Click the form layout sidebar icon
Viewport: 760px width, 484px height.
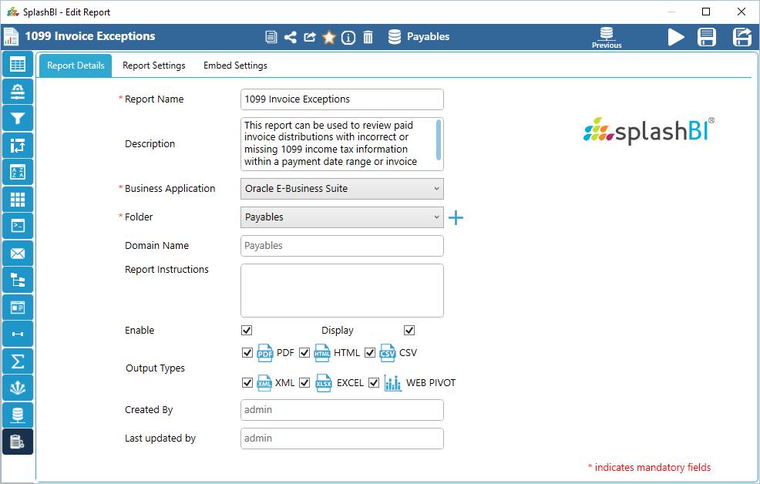(x=18, y=308)
